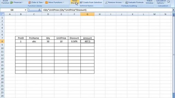This screenshot has height=98, width=175.
Task: Click the fx insert function icon
Action: 39,10
